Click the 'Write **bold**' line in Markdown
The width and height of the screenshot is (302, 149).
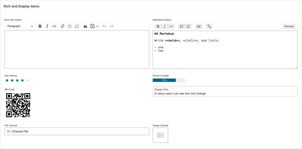[187, 41]
